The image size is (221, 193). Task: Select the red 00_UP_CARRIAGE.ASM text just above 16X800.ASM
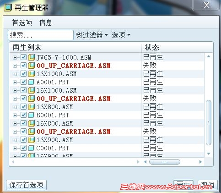click(74, 99)
